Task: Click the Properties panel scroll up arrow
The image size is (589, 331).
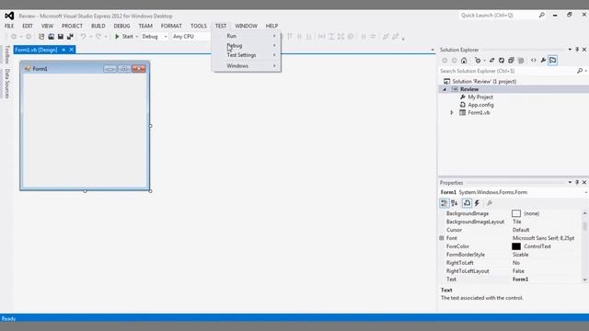Action: coord(585,213)
